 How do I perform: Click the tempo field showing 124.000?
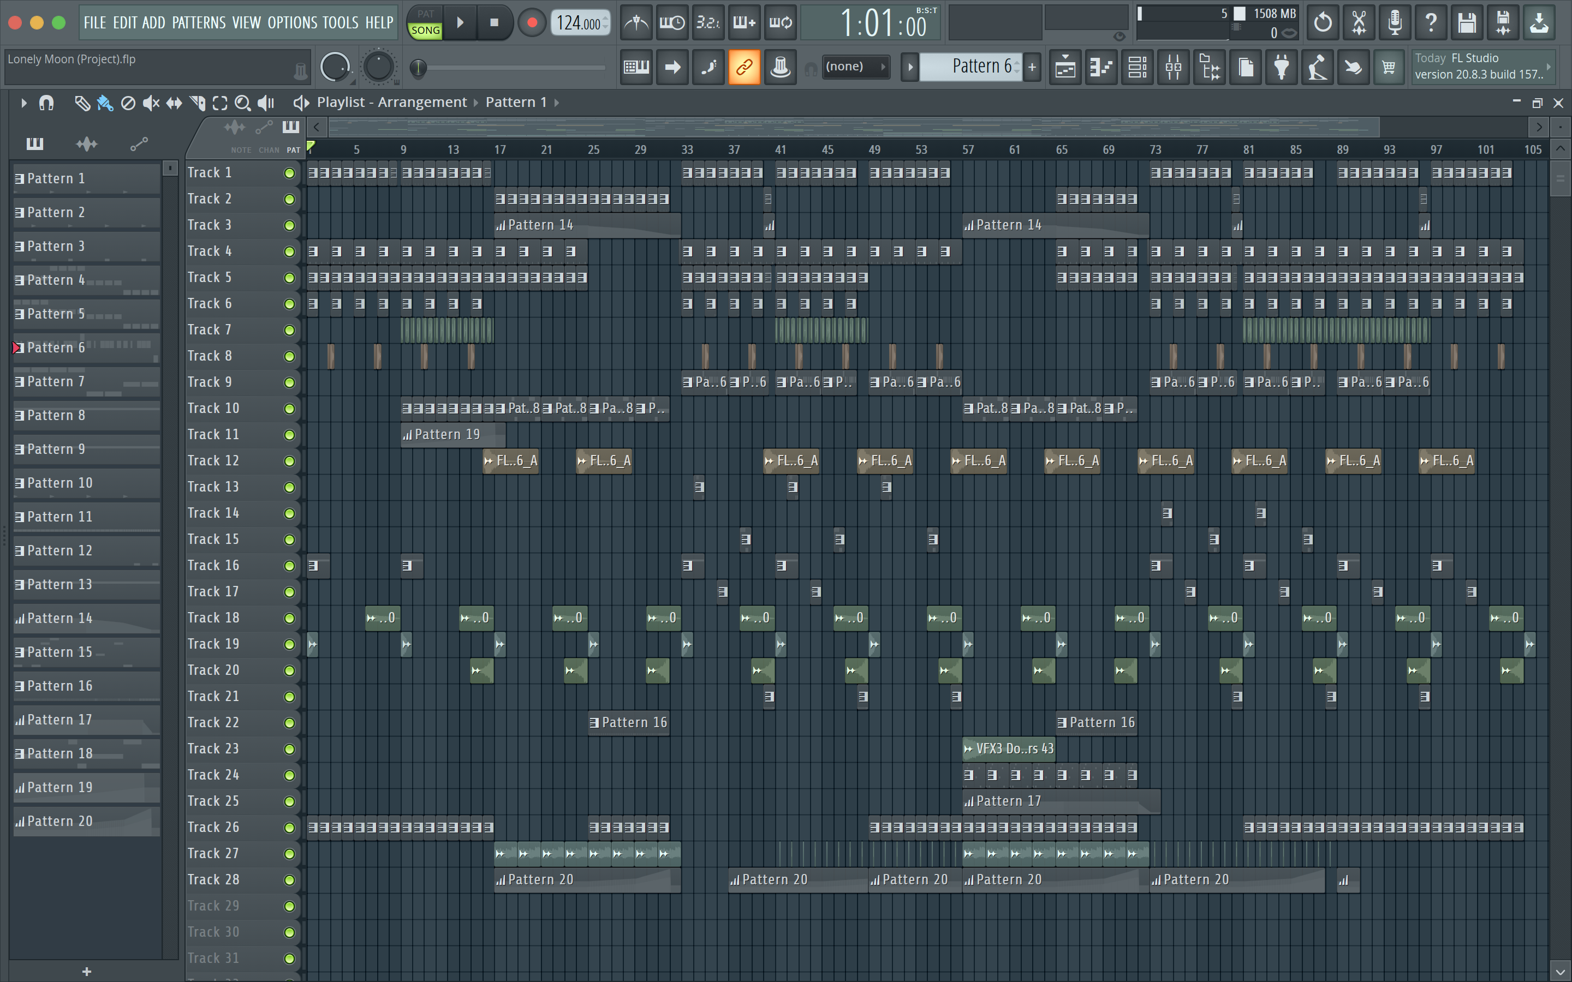coord(580,23)
